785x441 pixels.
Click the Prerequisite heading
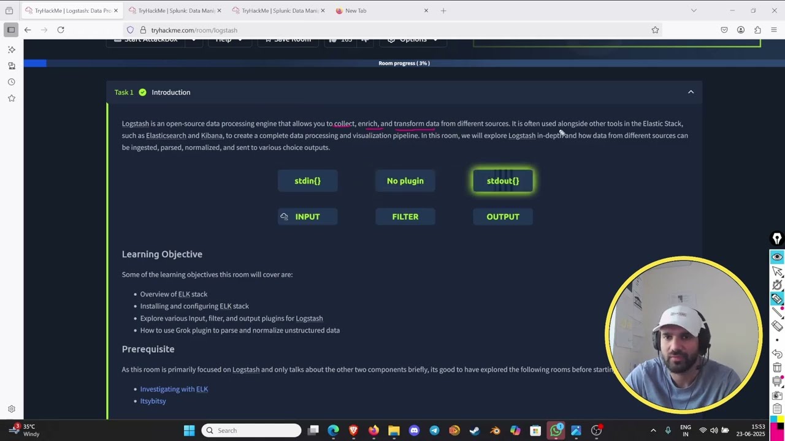click(148, 349)
